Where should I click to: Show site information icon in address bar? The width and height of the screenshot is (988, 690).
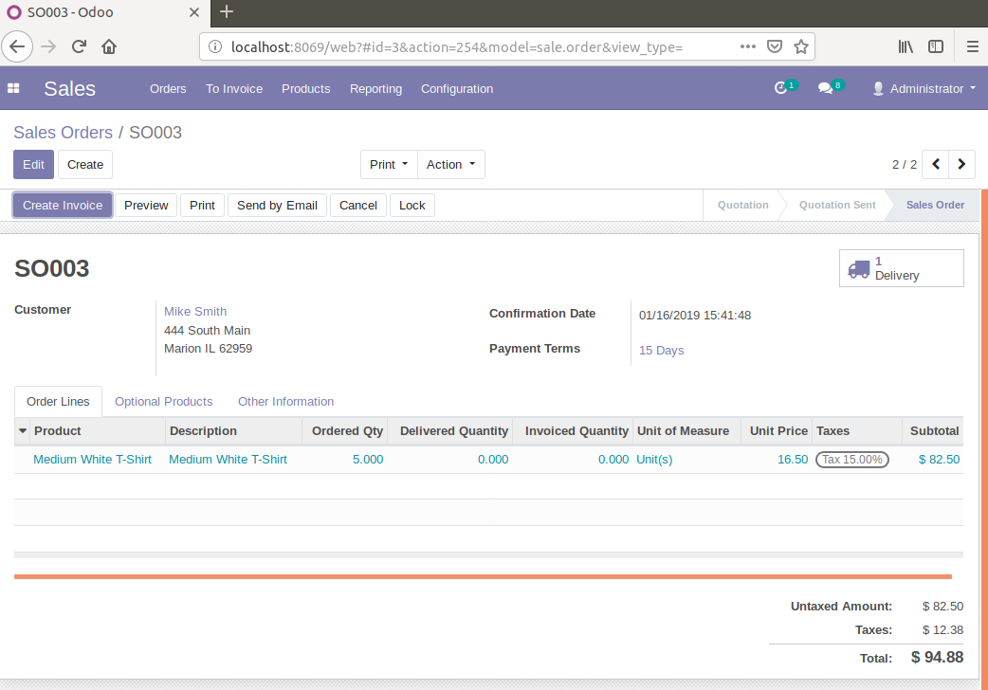[215, 46]
